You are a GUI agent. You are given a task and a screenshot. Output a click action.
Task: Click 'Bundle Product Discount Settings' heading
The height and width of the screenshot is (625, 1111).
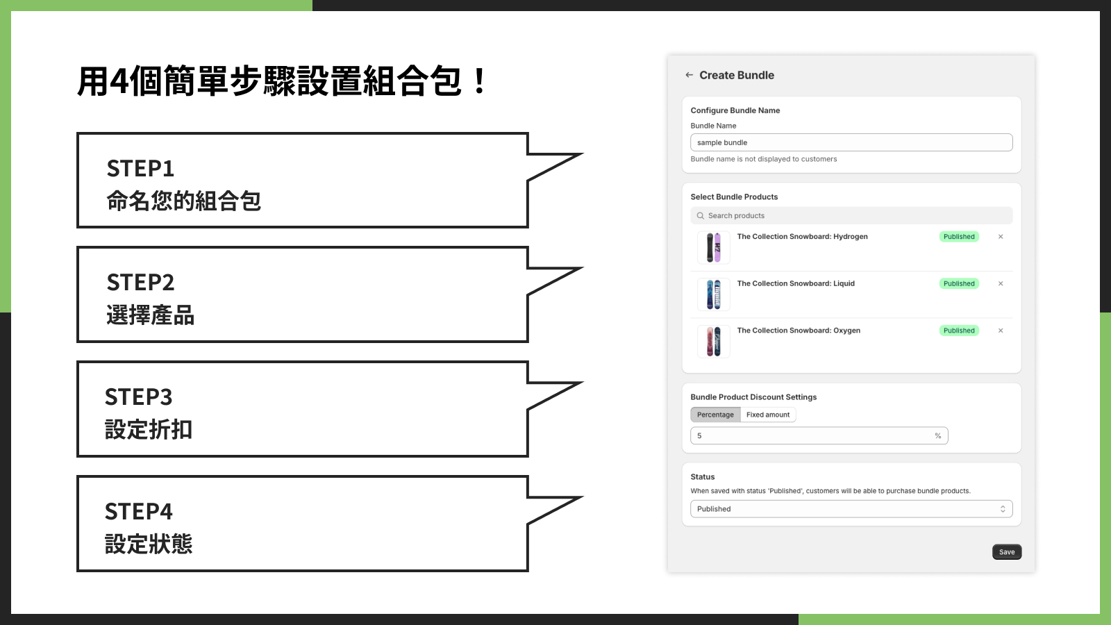753,397
